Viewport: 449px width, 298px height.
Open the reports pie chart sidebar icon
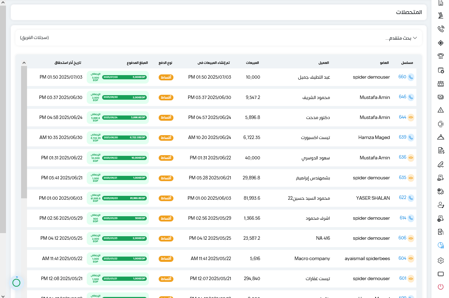441,245
